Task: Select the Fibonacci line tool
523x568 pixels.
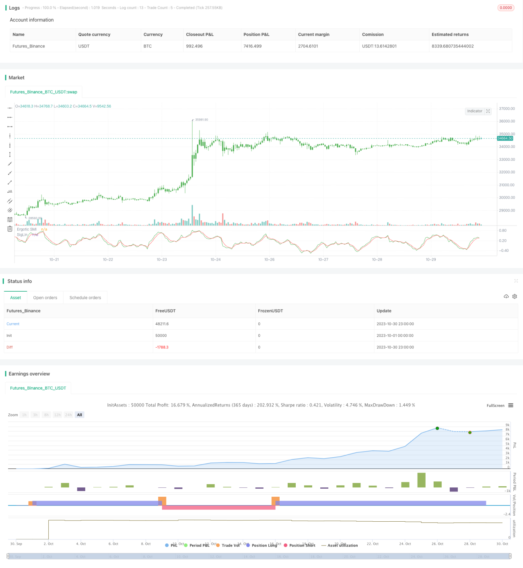Action: (10, 220)
